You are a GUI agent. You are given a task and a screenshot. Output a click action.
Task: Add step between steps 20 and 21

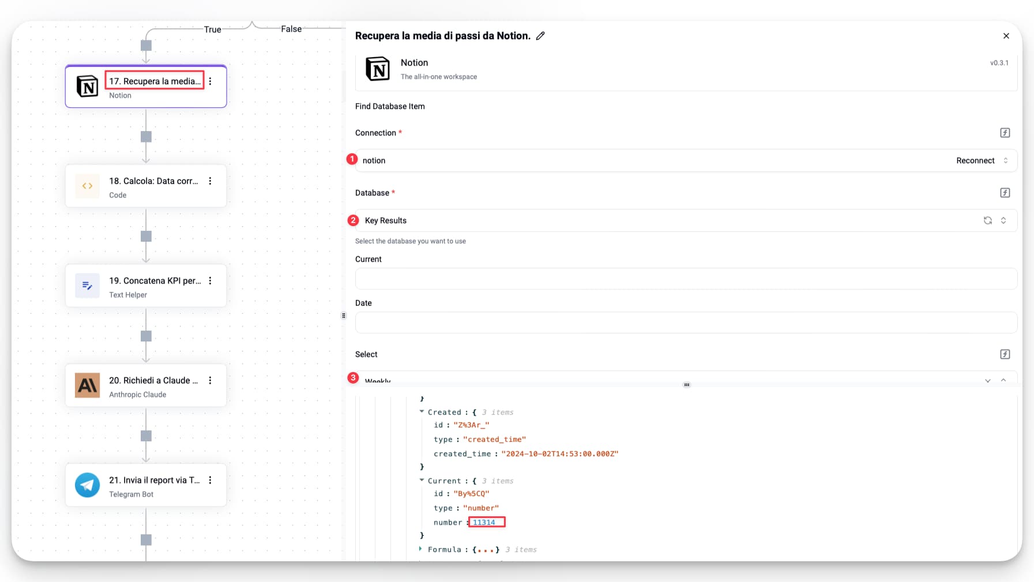[x=146, y=436]
